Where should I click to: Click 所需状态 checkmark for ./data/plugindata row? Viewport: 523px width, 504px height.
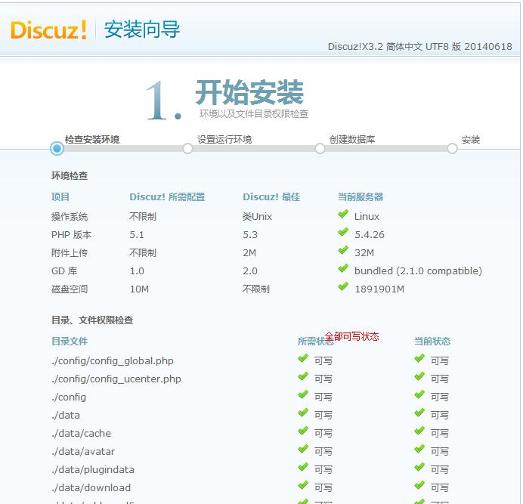303,467
